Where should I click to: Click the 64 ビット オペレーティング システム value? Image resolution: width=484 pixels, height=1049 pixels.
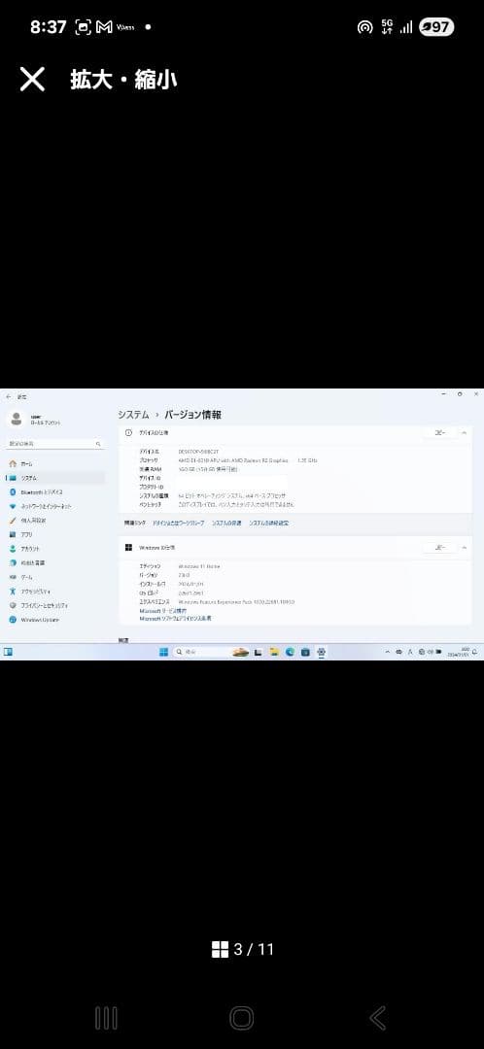[231, 495]
